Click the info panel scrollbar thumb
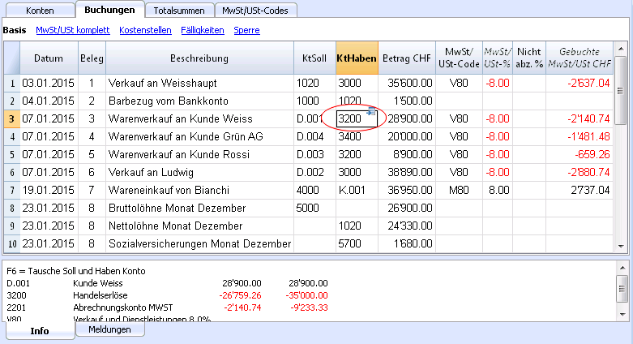 [622, 288]
